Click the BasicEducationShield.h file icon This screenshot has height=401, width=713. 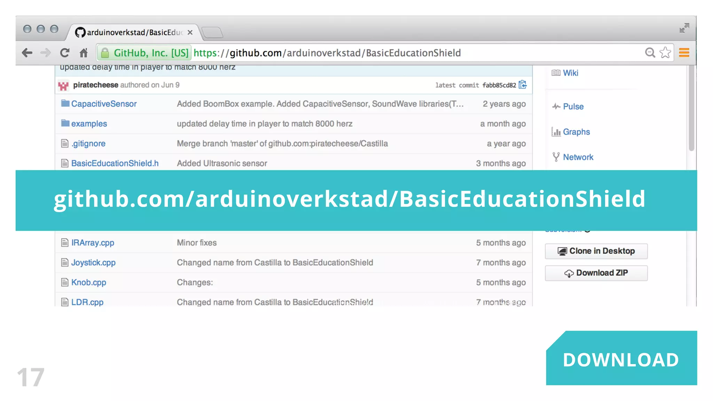point(65,163)
